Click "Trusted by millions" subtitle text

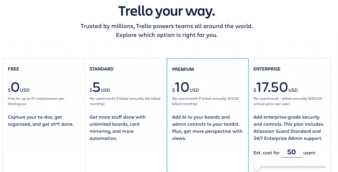tap(167, 26)
